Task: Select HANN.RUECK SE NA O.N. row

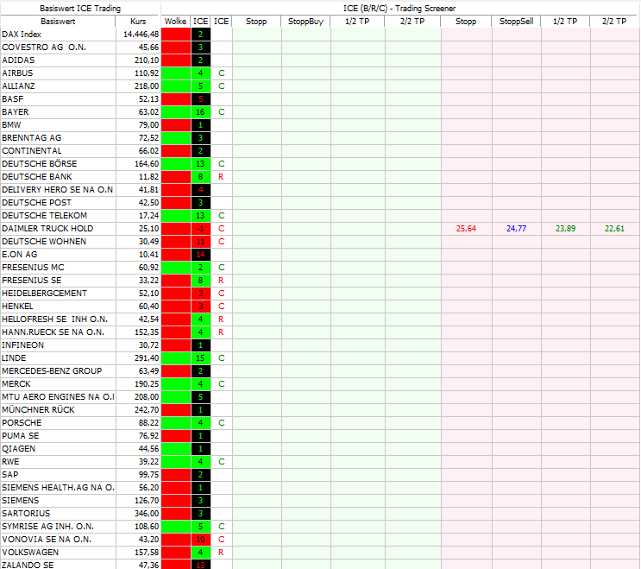Action: (x=53, y=332)
